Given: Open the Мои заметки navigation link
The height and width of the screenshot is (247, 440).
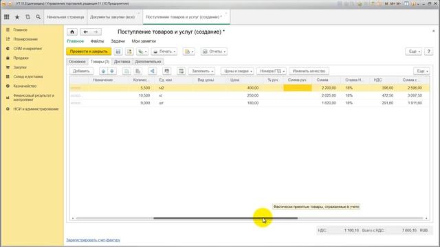Looking at the screenshot, I should pyautogui.click(x=144, y=41).
